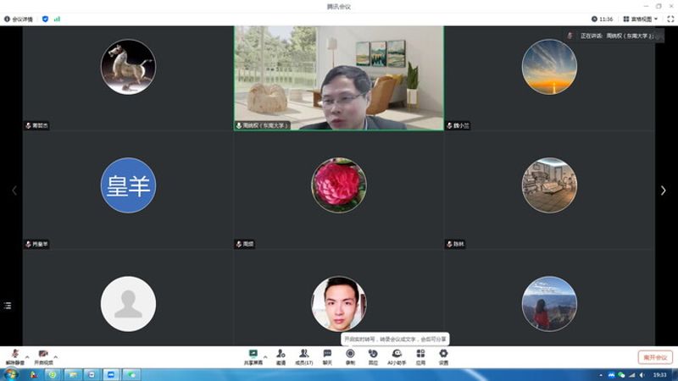This screenshot has height=381, width=678.
Task: Launch the AI小助手 assistant
Action: [x=397, y=354]
